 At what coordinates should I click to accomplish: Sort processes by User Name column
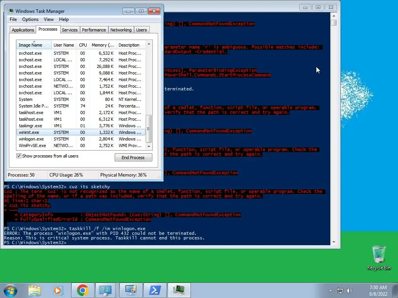coord(64,45)
